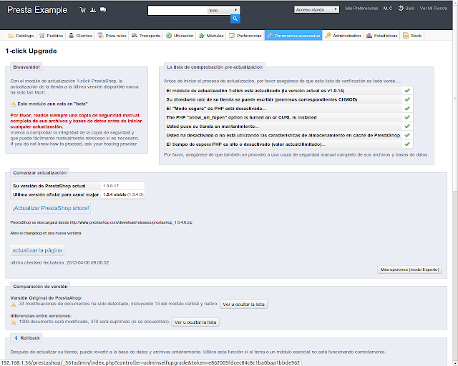This screenshot has width=458, height=366.
Task: Click warning icon beside 33 modificaciones
Action: pyautogui.click(x=13, y=304)
